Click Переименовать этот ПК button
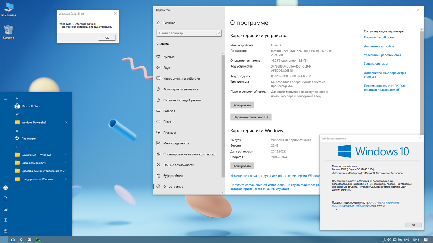The height and width of the screenshot is (243, 433). coord(251,117)
